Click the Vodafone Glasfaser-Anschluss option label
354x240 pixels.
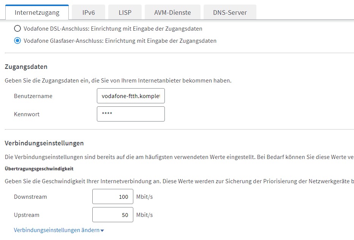pyautogui.click(x=120, y=41)
